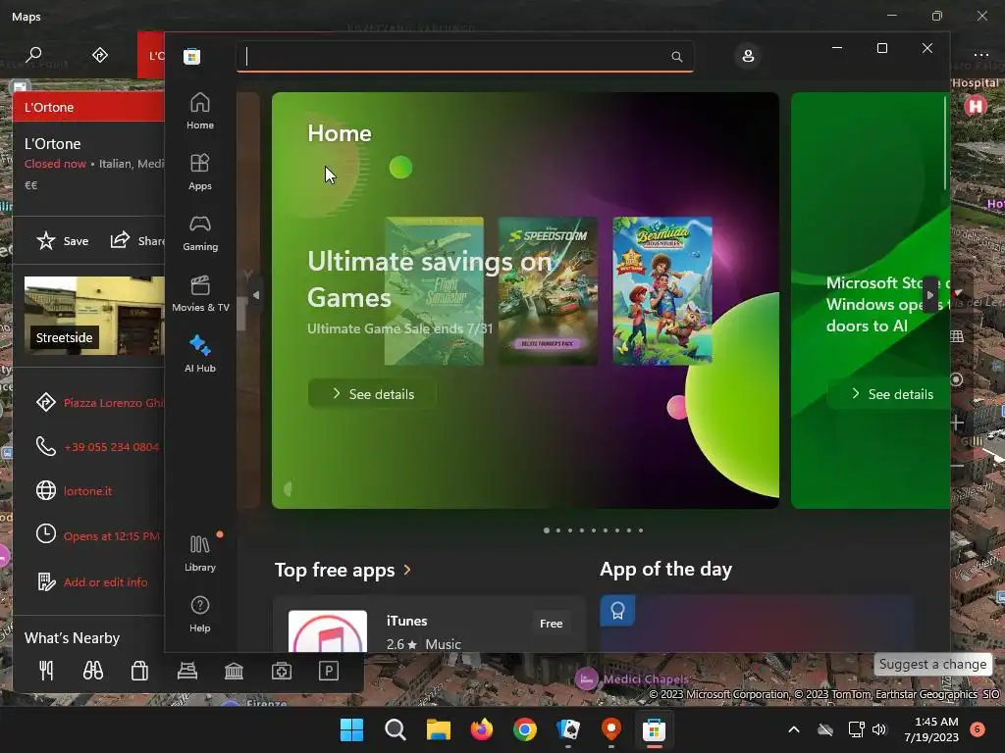The image size is (1005, 753).
Task: Open Library in Store sidebar
Action: (x=200, y=554)
